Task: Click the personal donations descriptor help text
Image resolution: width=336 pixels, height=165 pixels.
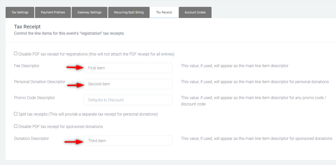Action: tap(255, 82)
